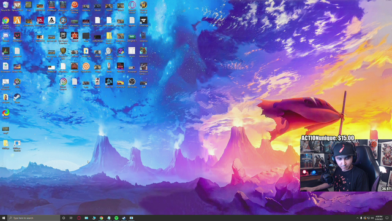
Task: Show hidden system tray icons
Action: coord(357,218)
